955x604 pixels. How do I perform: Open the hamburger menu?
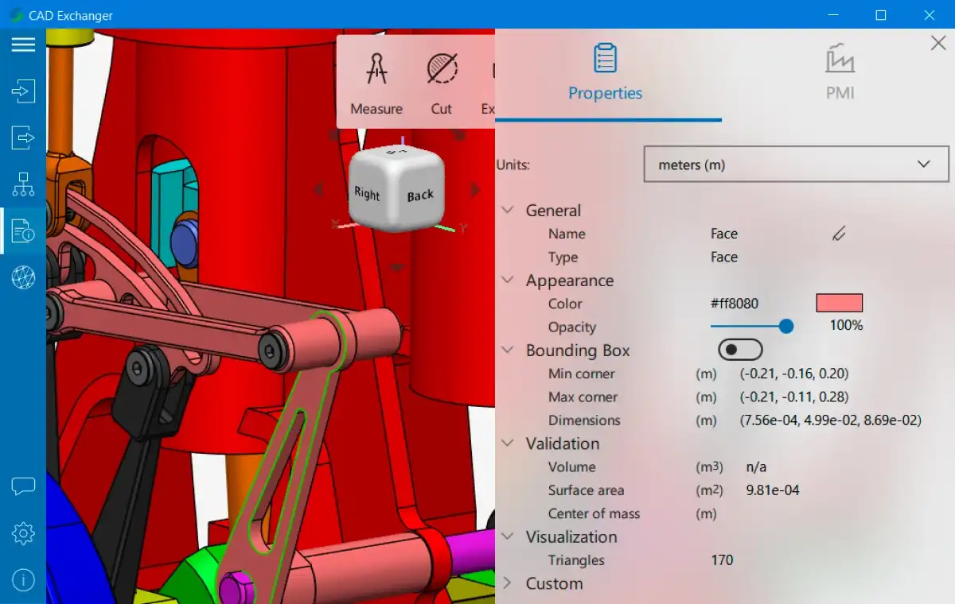[x=23, y=45]
